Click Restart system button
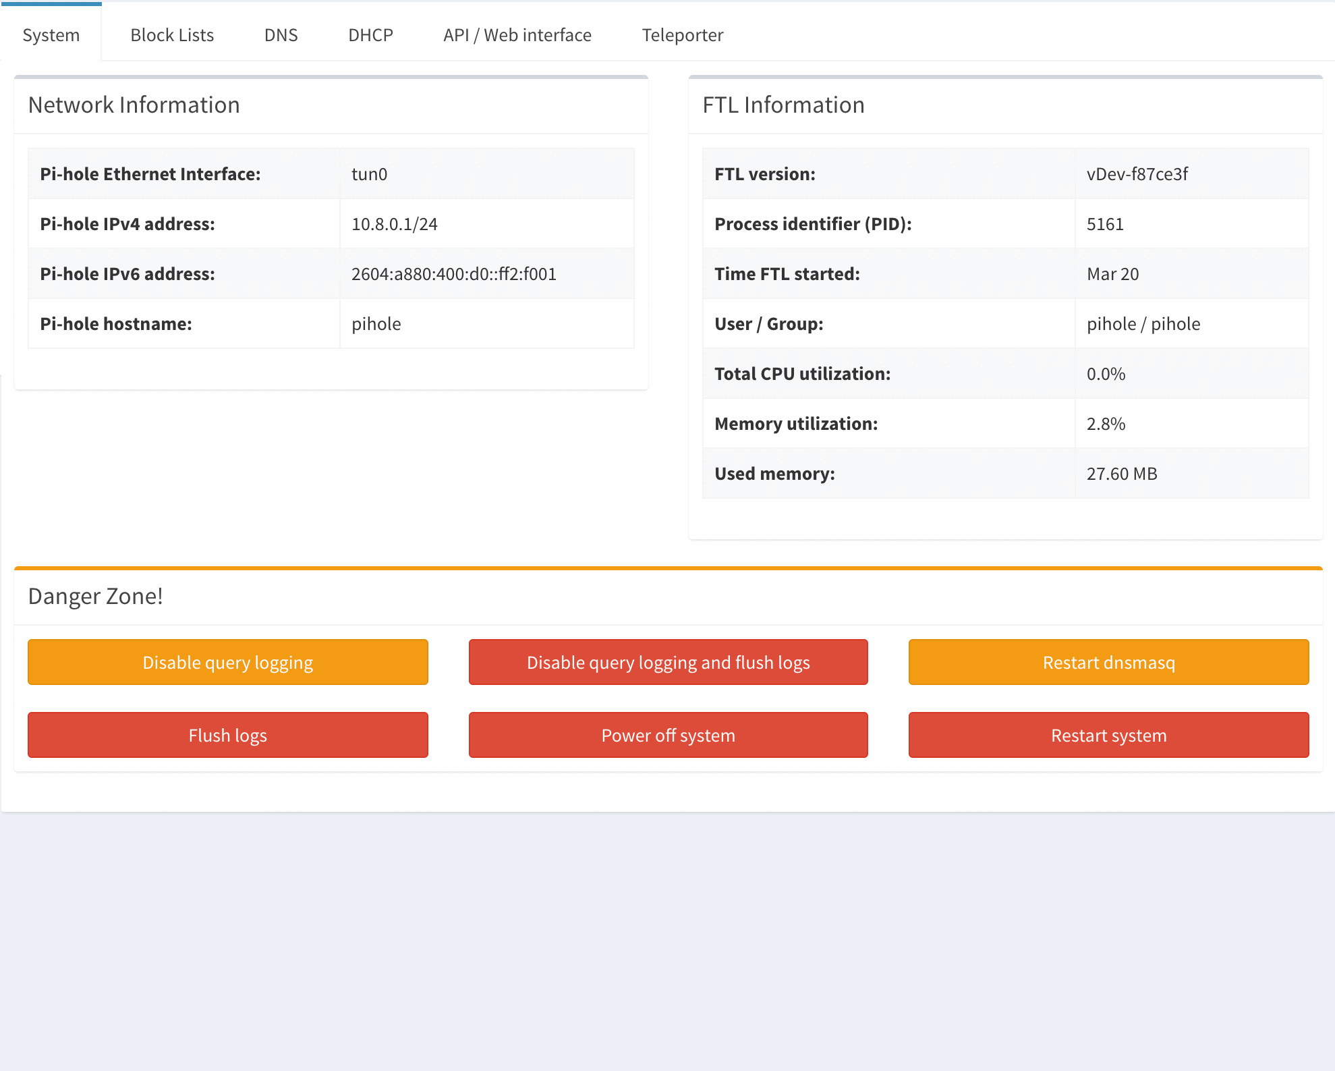 (x=1109, y=734)
